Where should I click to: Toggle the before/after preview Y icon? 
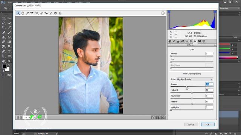153,117
